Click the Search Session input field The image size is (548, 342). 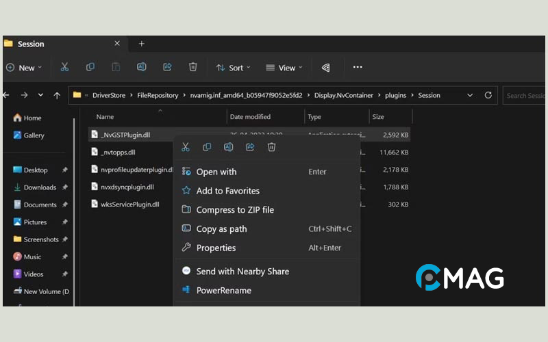[x=525, y=95]
